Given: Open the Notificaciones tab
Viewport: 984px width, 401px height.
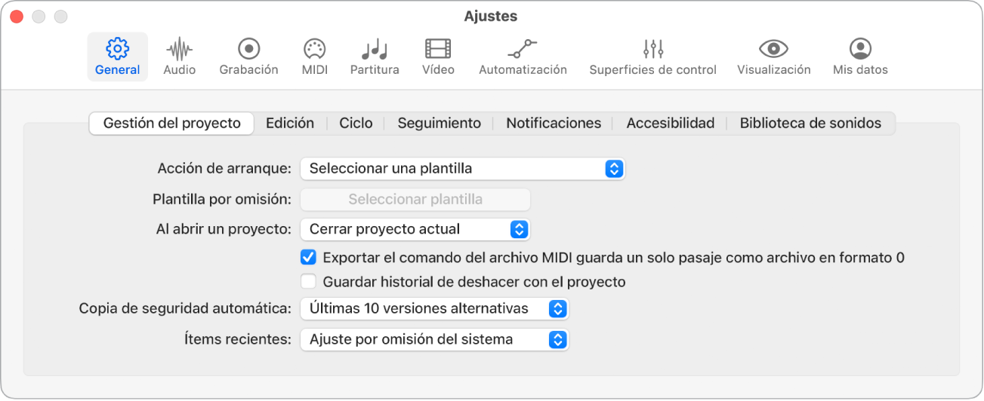Looking at the screenshot, I should tap(554, 123).
